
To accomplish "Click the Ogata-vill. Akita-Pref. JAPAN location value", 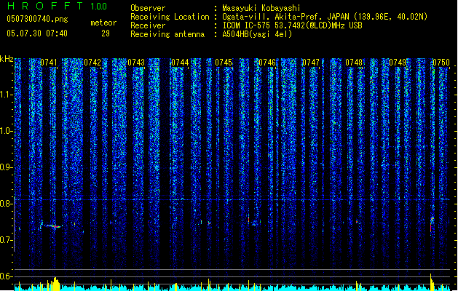I will [325, 17].
